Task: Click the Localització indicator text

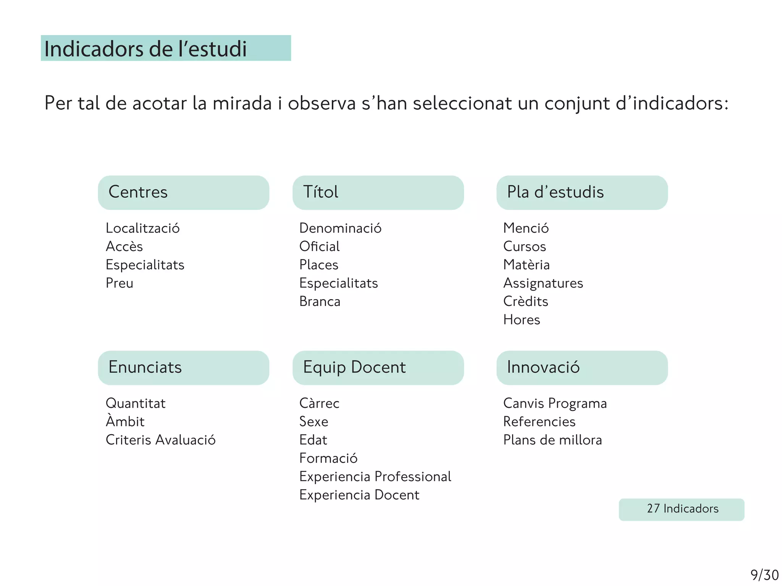Action: point(142,228)
